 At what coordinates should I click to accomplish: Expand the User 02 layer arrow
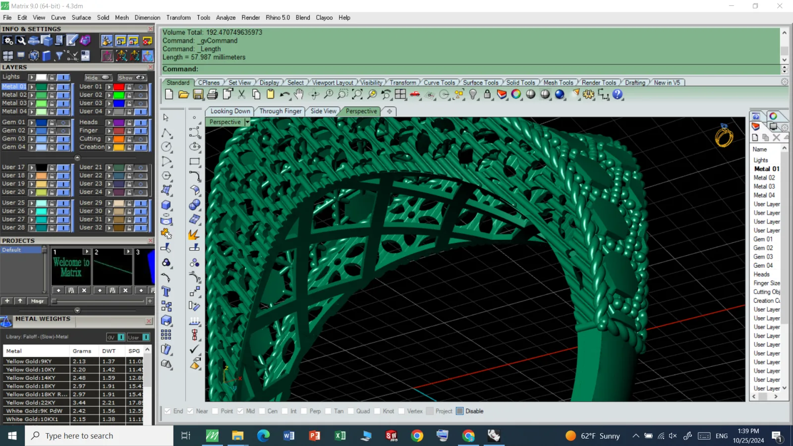pyautogui.click(x=109, y=95)
